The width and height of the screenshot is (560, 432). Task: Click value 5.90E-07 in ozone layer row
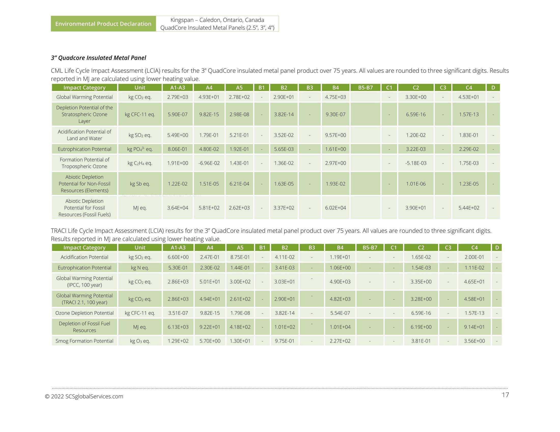[178, 114]
